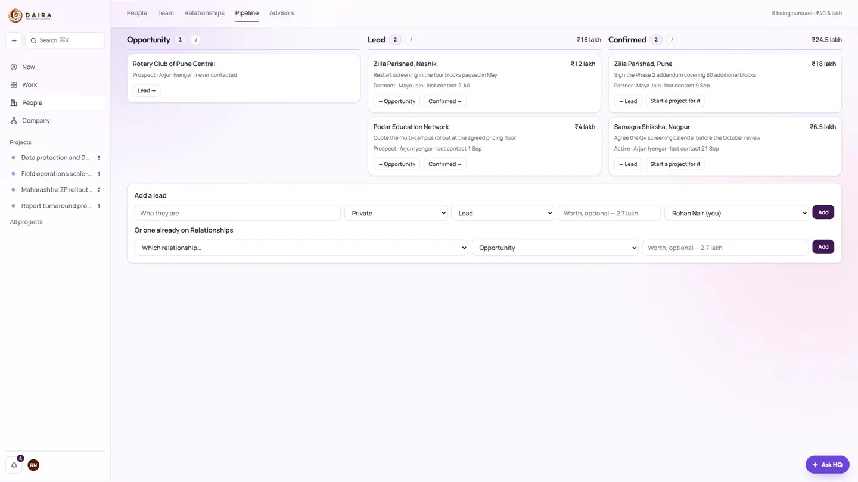Image resolution: width=858 pixels, height=482 pixels.
Task: Move Podar Education Network back to Opportunity
Action: pyautogui.click(x=397, y=164)
